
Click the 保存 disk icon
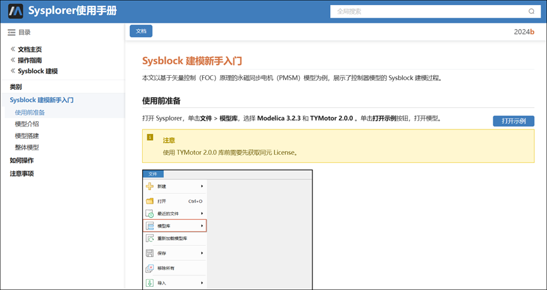point(150,253)
